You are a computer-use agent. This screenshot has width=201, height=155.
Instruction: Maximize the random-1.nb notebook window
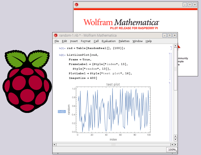point(170,35)
